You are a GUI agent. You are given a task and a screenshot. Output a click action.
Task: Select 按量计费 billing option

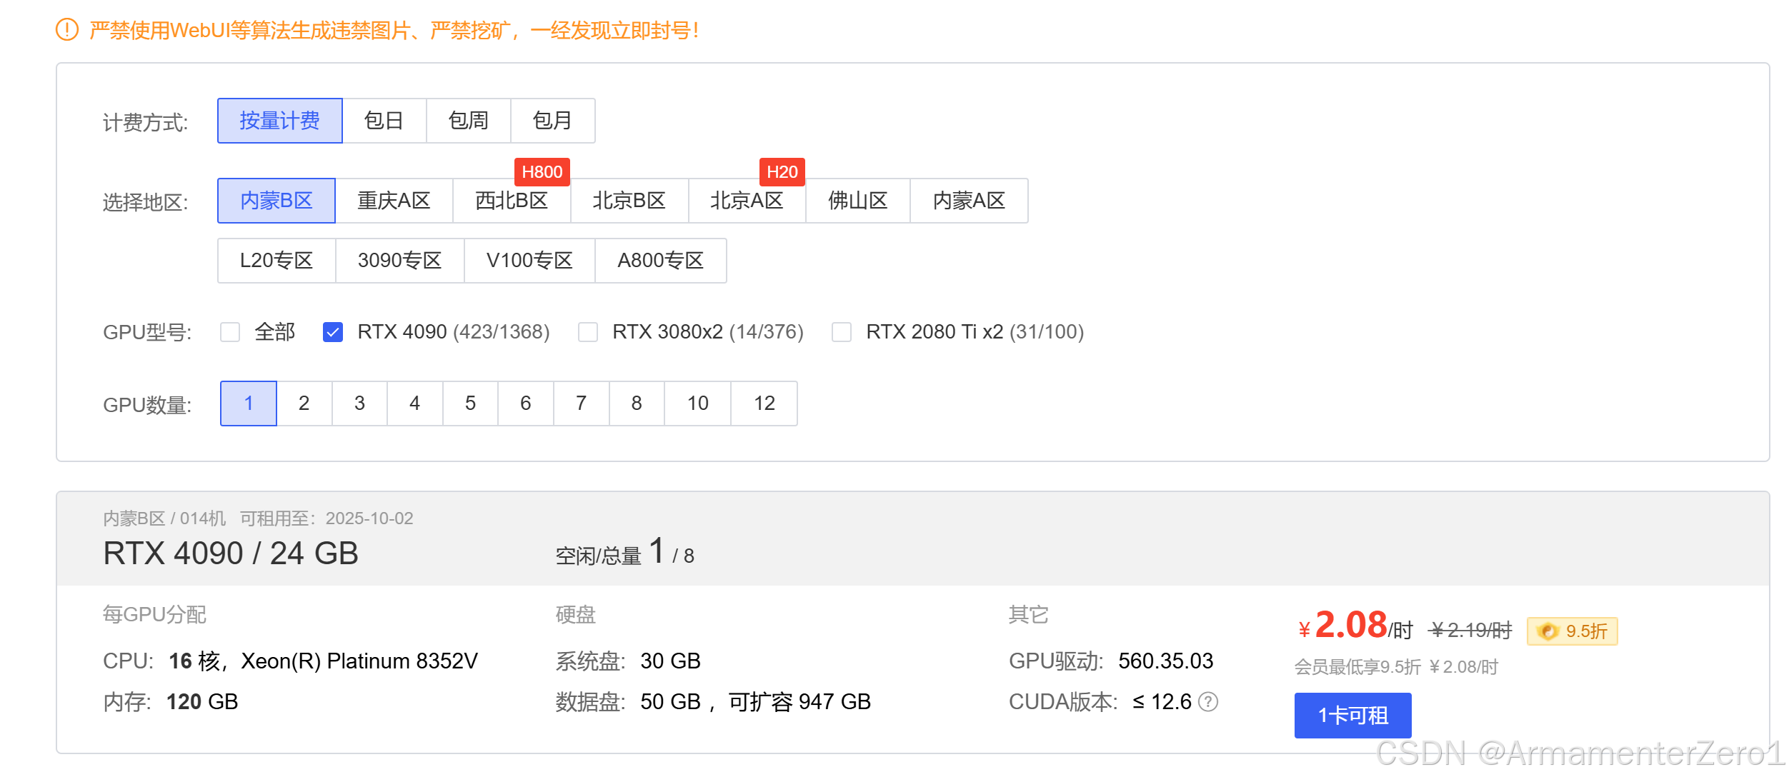pyautogui.click(x=280, y=121)
